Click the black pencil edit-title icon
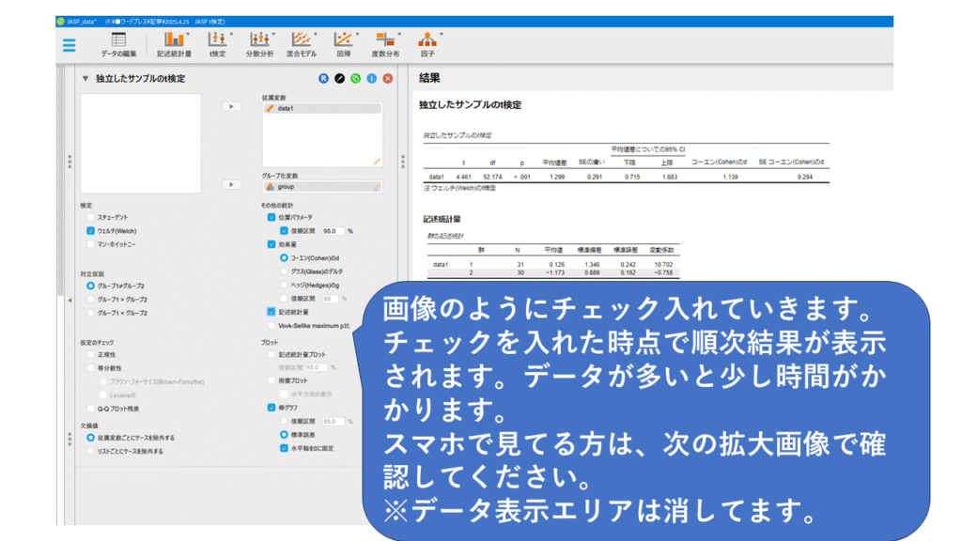This screenshot has width=962, height=541. (339, 79)
